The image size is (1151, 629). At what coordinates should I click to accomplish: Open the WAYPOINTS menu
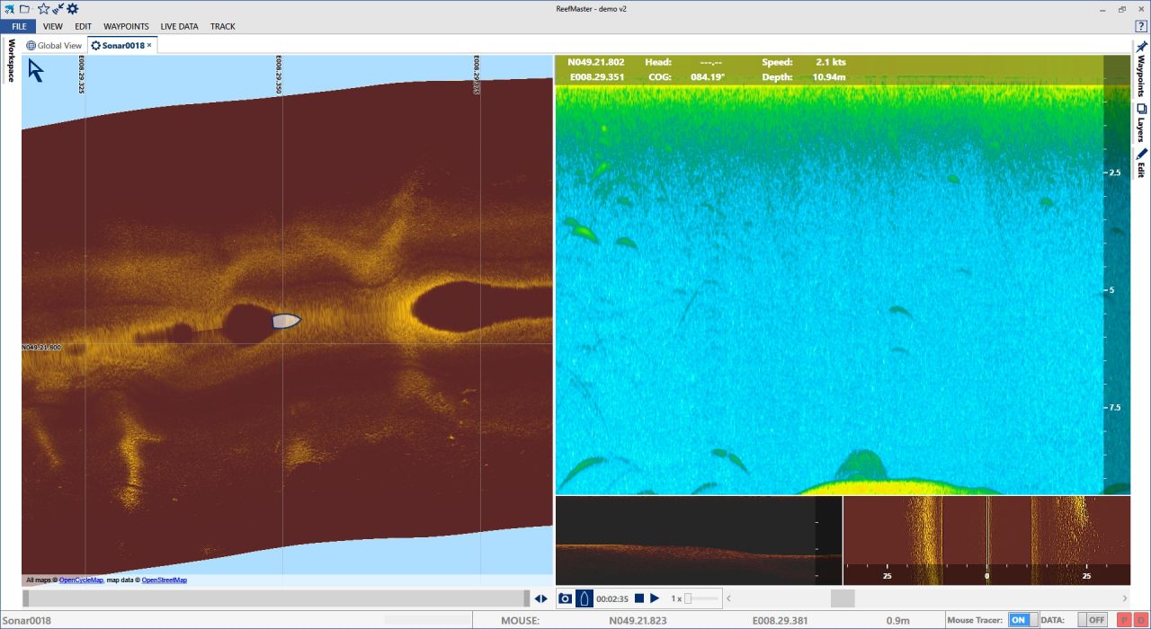126,27
